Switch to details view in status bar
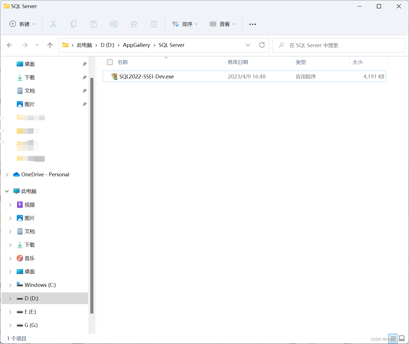 393,339
